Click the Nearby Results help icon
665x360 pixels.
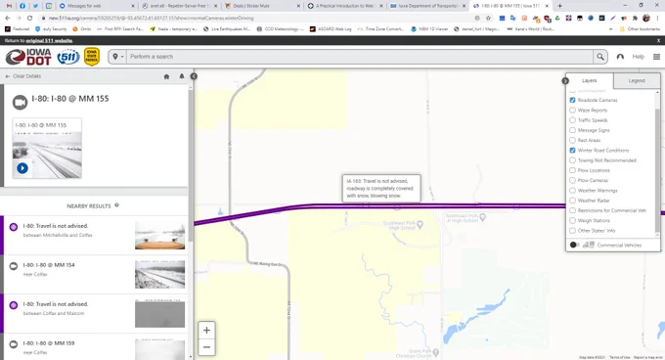[116, 205]
